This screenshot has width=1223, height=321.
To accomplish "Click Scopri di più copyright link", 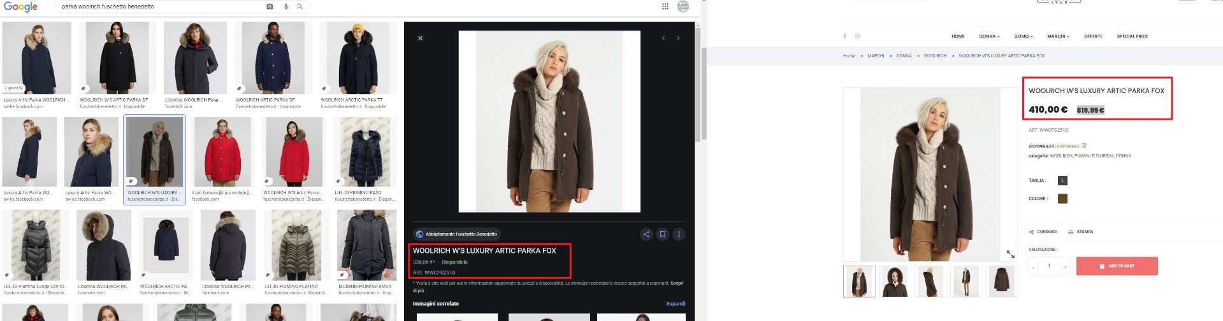I will pos(677,283).
